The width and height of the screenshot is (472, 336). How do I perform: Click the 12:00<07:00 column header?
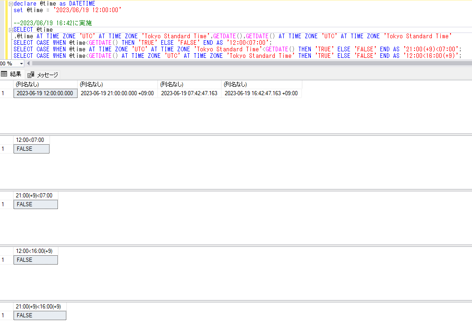[31, 140]
